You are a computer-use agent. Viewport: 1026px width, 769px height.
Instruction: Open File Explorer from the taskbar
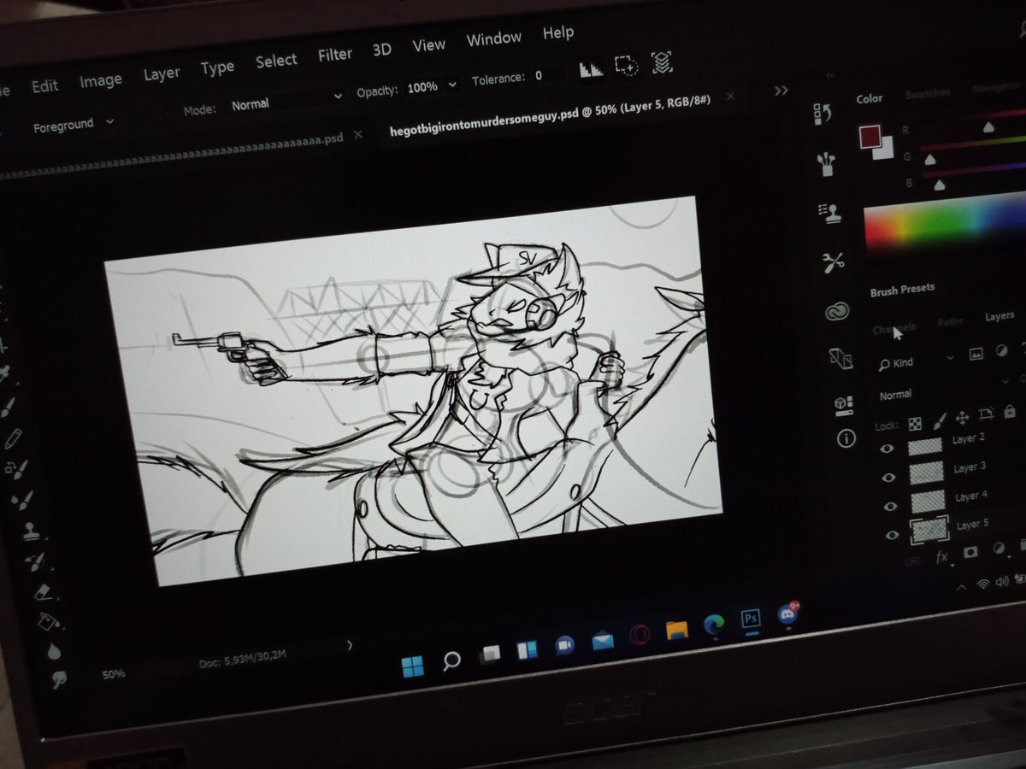point(677,631)
